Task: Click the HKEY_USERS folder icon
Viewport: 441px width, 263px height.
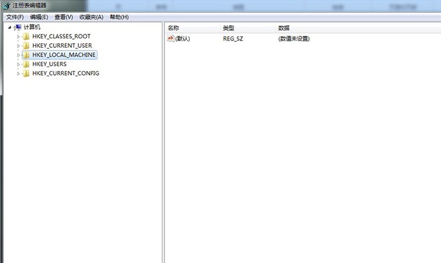Action: click(26, 64)
